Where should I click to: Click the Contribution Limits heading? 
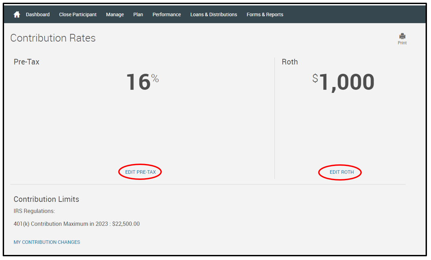(x=46, y=199)
